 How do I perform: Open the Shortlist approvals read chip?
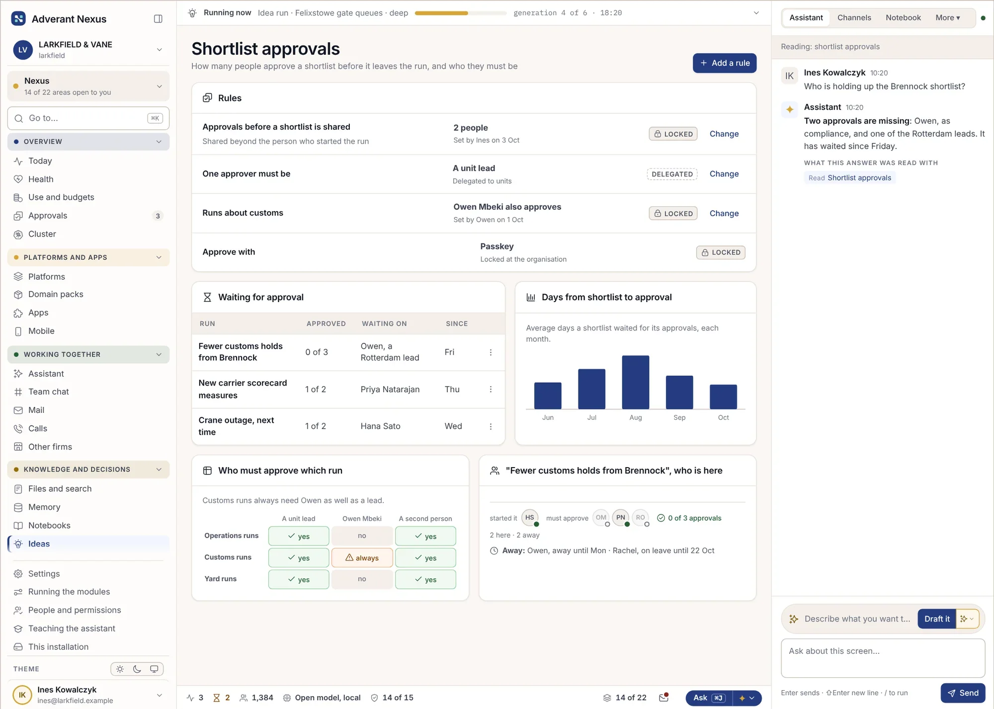tap(849, 178)
